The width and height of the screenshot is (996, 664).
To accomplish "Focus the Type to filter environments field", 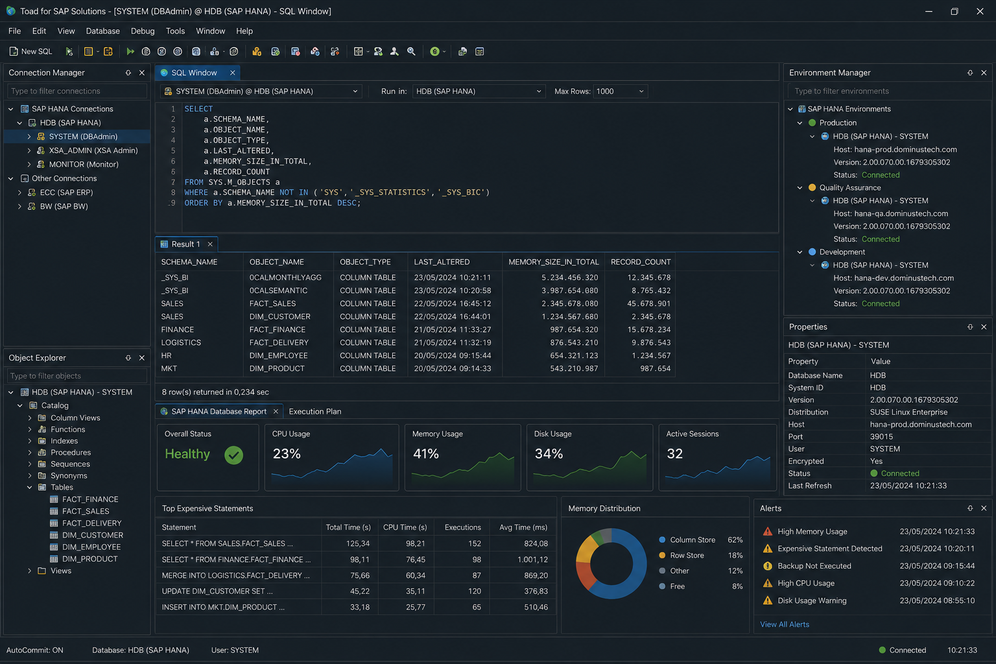I will click(889, 91).
